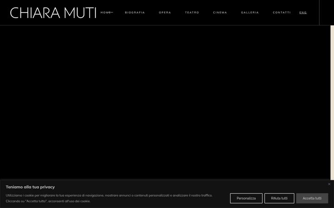Dismiss the cookie banner with the X
Image resolution: width=334 pixels, height=208 pixels.
[329, 184]
